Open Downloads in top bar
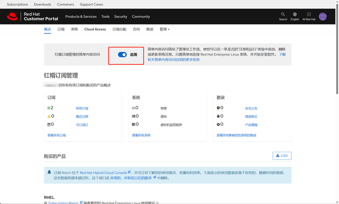The image size is (339, 204). coord(42,4)
